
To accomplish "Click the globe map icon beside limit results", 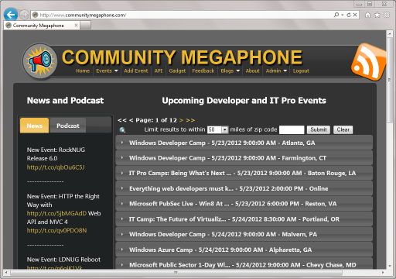I will click(122, 130).
